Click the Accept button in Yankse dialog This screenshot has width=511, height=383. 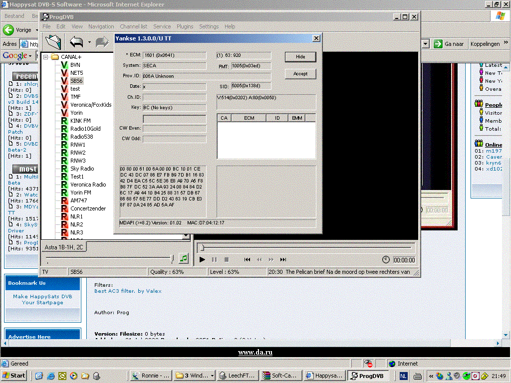(x=300, y=74)
